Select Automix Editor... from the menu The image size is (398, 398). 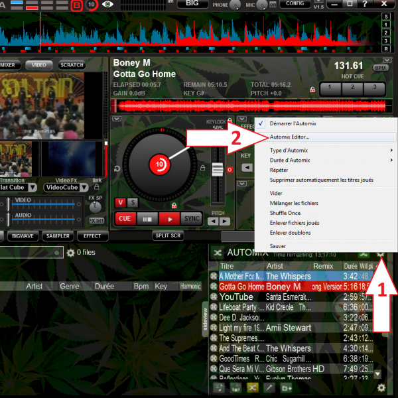coord(289,137)
